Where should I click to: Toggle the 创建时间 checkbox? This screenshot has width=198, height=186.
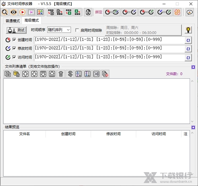point(14,40)
